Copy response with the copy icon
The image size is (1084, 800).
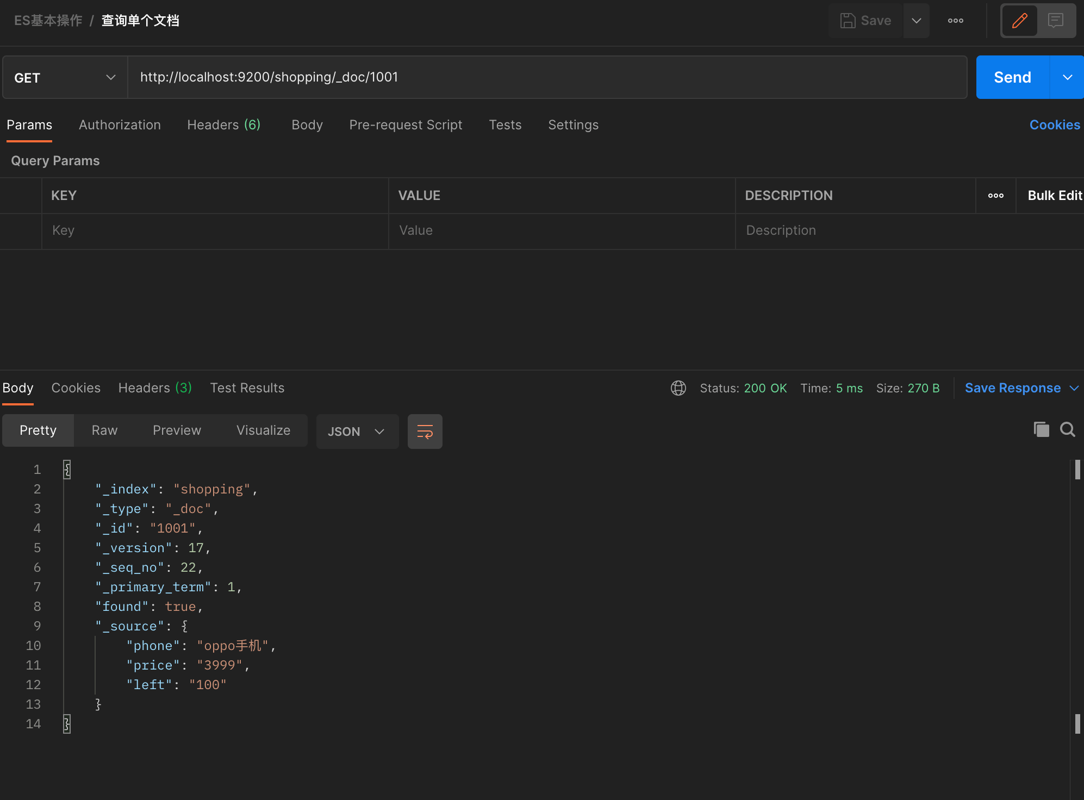click(1041, 429)
